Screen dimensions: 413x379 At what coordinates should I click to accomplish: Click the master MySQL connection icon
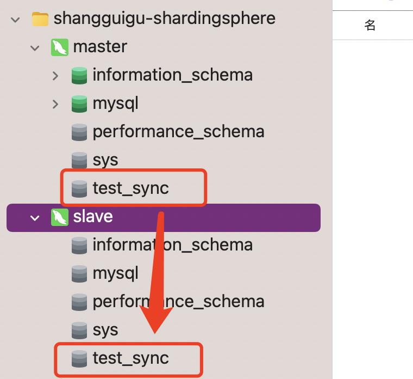pyautogui.click(x=59, y=47)
